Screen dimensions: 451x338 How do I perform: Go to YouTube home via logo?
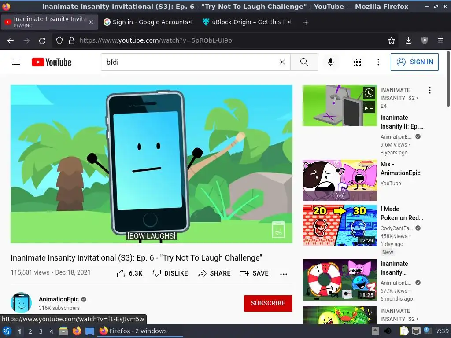pyautogui.click(x=52, y=62)
